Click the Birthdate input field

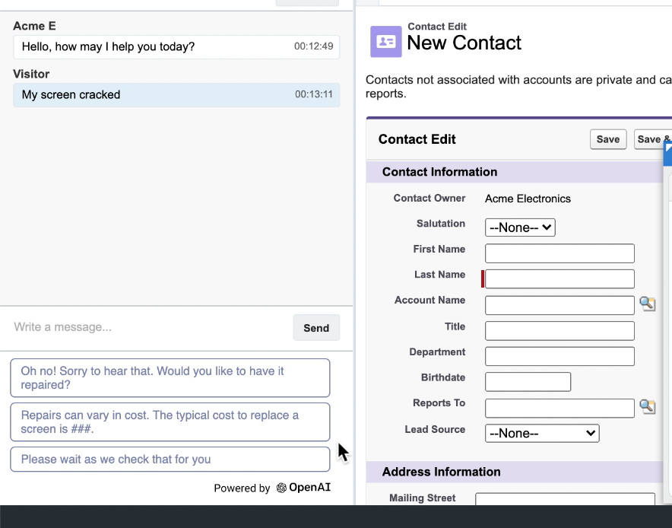coord(528,382)
